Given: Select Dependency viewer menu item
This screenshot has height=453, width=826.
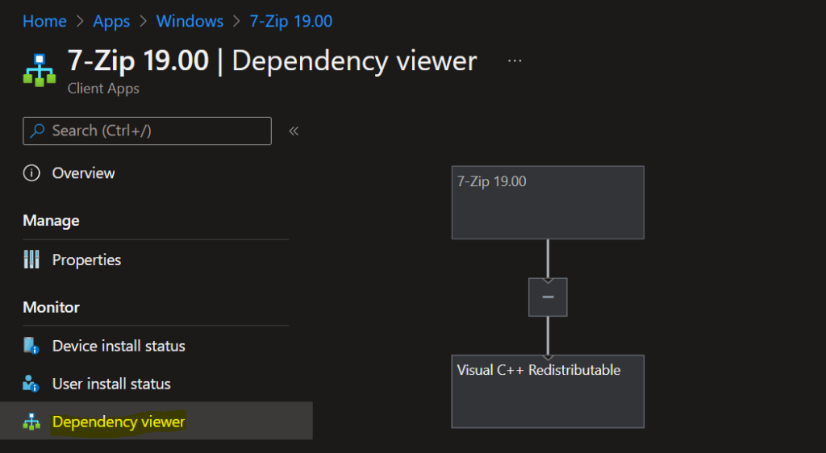Looking at the screenshot, I should point(156,422).
